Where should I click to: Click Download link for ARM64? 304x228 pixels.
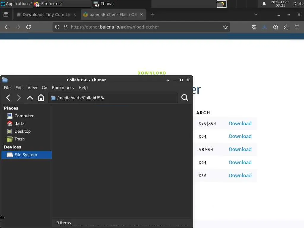point(240,150)
